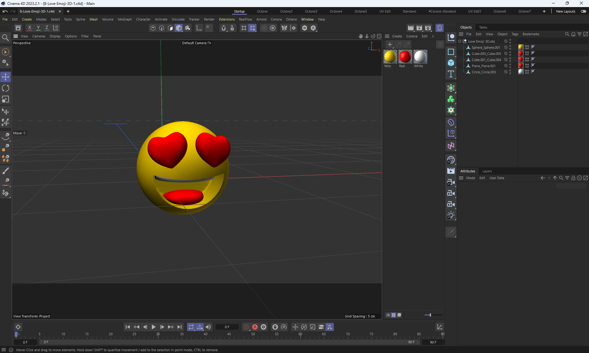This screenshot has width=589, height=353.
Task: Open the MoGraph menu
Action: point(125,19)
